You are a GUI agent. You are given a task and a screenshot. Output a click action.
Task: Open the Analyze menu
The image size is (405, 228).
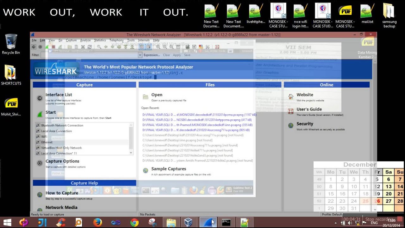point(85,40)
